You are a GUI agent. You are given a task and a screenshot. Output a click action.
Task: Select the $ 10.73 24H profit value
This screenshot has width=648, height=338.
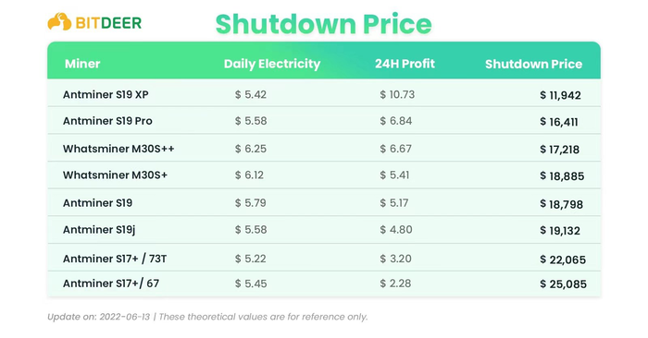[x=397, y=95]
